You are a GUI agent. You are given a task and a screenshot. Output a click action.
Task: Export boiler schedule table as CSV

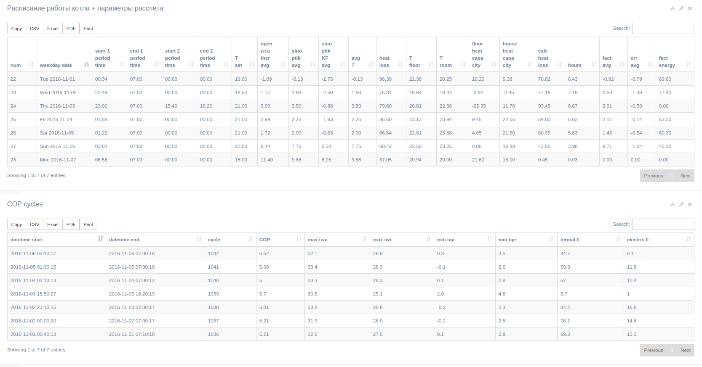[x=35, y=29]
